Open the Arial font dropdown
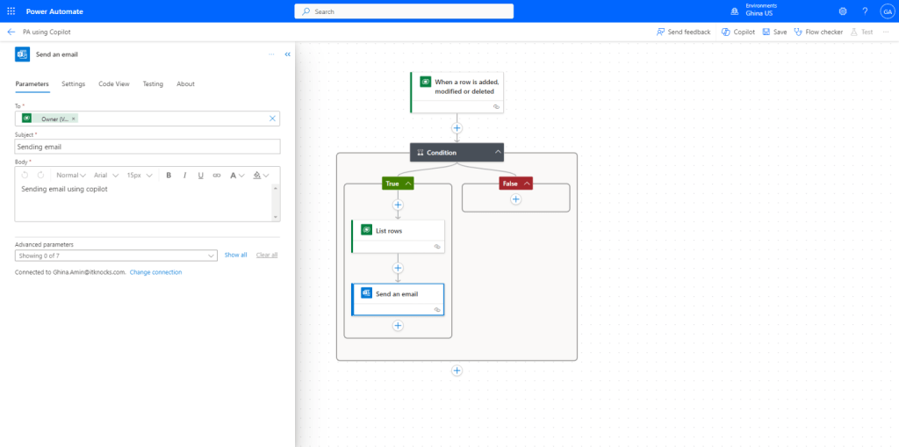The height and width of the screenshot is (447, 899). (105, 176)
